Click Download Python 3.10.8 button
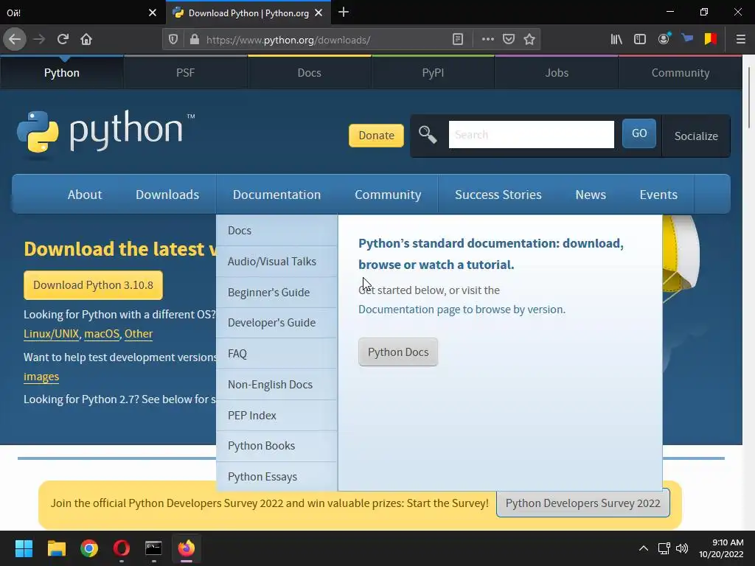This screenshot has width=755, height=566. pyautogui.click(x=94, y=285)
